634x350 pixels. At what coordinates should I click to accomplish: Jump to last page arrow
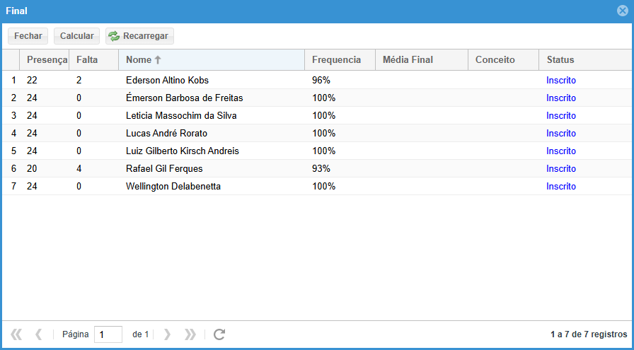(190, 334)
